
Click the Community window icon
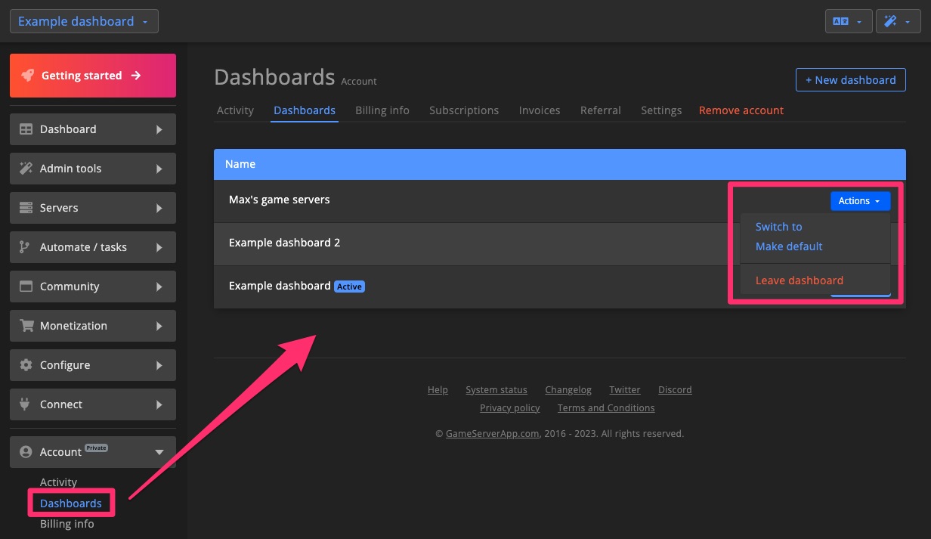click(x=25, y=287)
